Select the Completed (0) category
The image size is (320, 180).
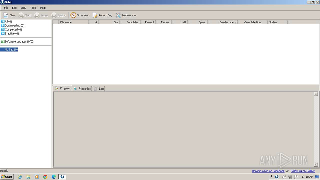pos(11,29)
